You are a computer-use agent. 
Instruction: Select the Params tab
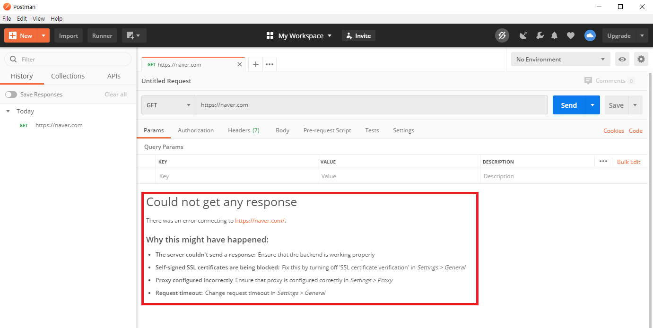[x=154, y=130]
